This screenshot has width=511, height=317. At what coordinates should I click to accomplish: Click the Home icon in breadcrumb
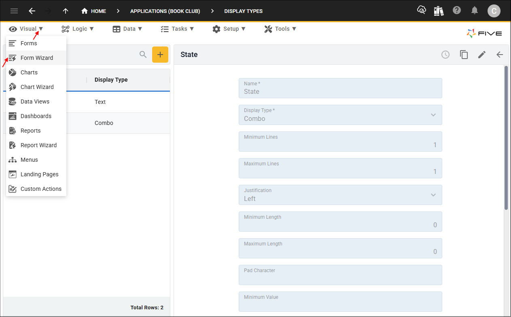click(85, 11)
